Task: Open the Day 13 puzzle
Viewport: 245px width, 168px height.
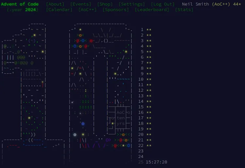Action: (x=145, y=96)
